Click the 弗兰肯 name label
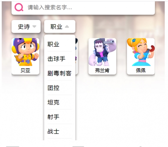Viewport: 168px width, 147px height. (102, 70)
